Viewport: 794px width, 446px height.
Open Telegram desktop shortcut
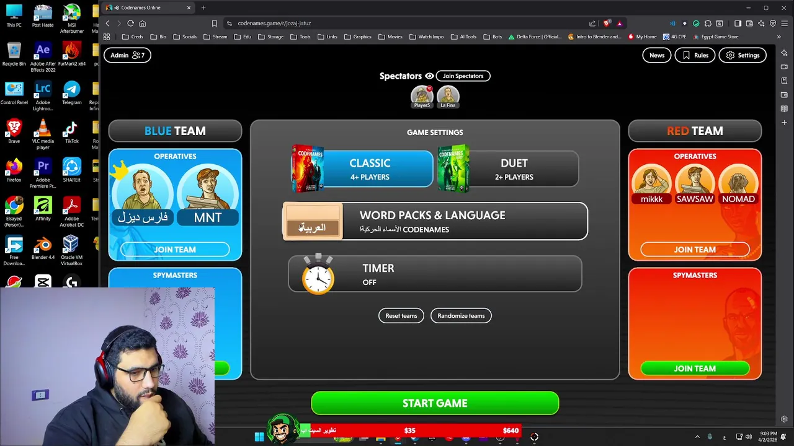(71, 93)
